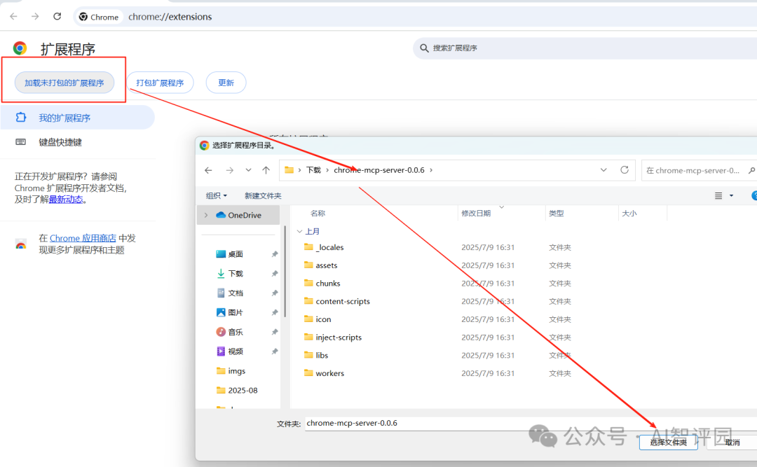Select 文档 in navigation pane
Image resolution: width=757 pixels, height=467 pixels.
[x=235, y=293]
